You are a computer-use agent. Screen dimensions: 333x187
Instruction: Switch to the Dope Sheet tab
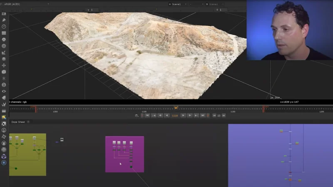point(18,122)
